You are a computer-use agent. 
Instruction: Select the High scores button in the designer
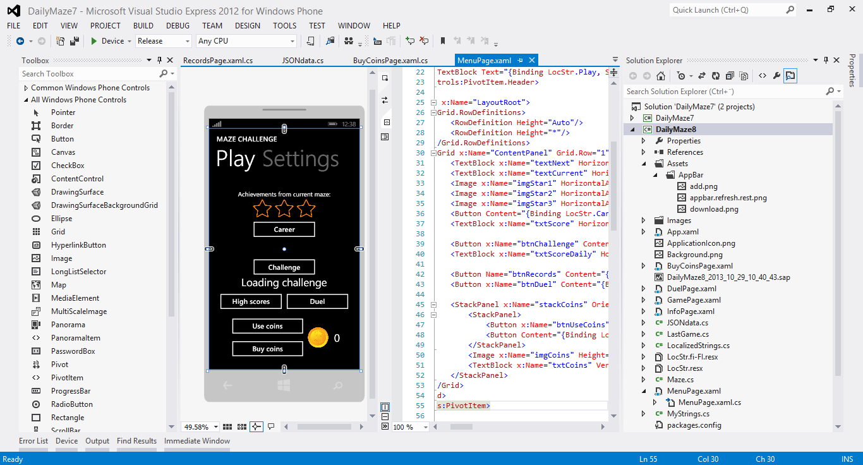click(251, 301)
